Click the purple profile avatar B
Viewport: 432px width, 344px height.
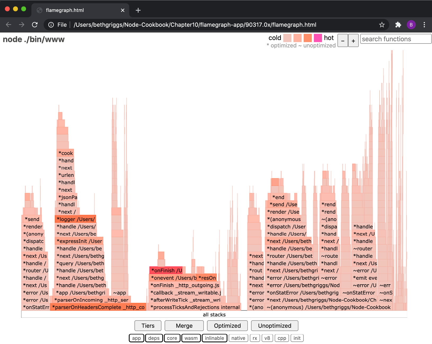[412, 25]
